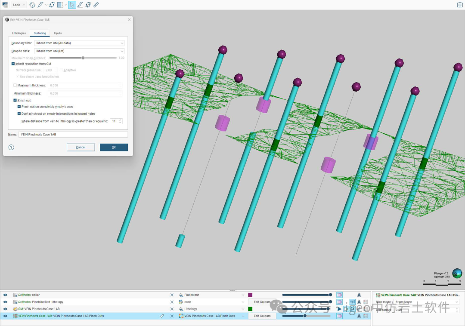Enable the Maximum thickness checkbox
465x326 pixels.
[x=15, y=86]
